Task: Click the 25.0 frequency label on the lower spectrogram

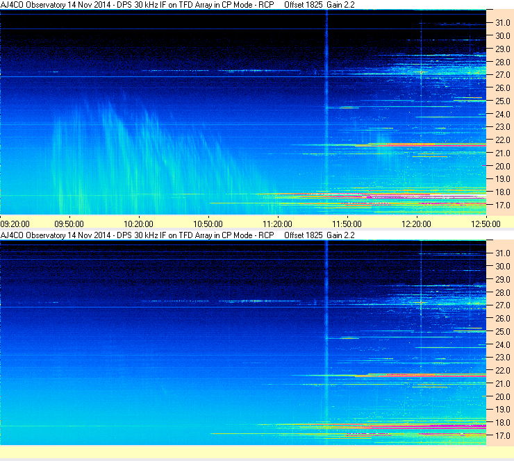Action: click(502, 332)
